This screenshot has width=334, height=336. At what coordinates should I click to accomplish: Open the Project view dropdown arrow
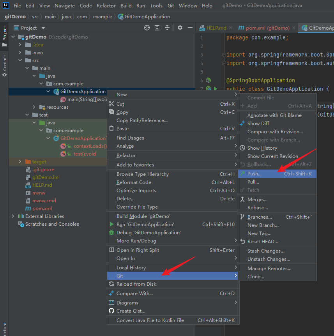pos(43,28)
